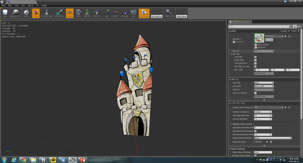Open the Mesh (메시) menu
This screenshot has width=303, height=163.
[23, 6]
